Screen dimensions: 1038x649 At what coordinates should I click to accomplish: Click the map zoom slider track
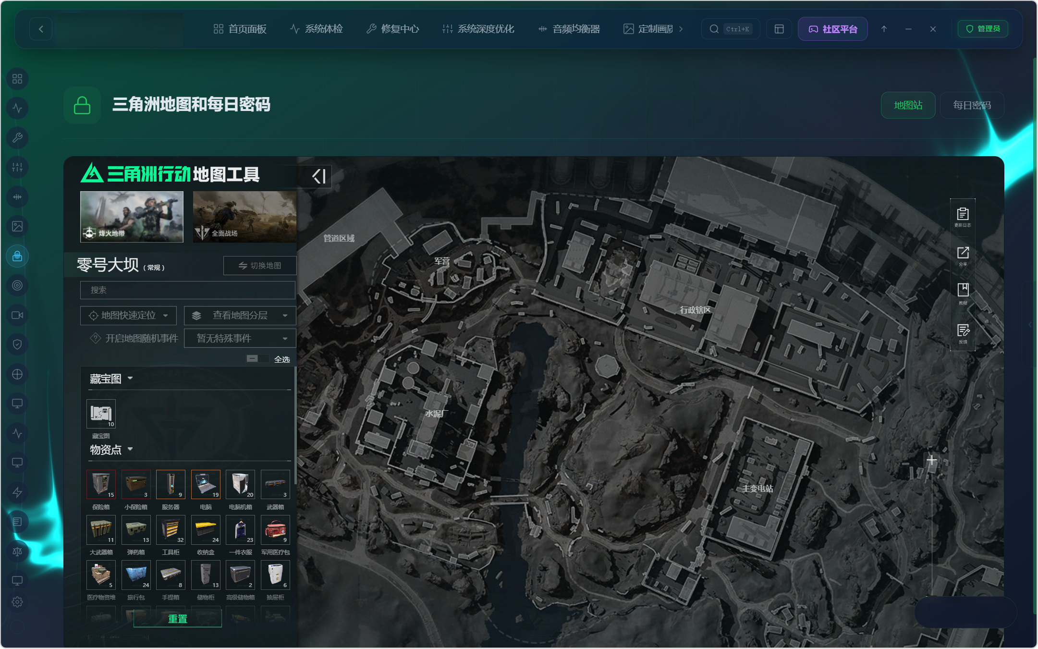point(932,533)
